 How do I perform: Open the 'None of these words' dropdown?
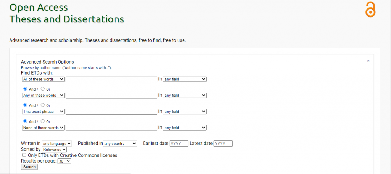43,128
